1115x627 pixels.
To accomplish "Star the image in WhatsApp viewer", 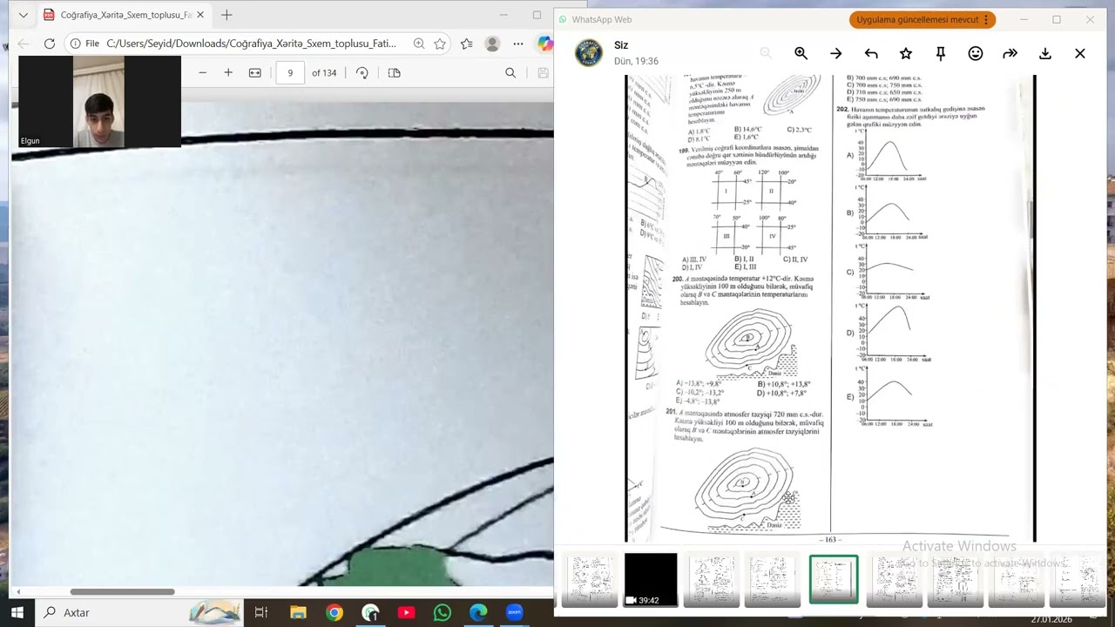I will point(906,54).
